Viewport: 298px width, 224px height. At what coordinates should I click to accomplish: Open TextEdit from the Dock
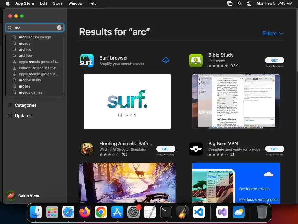coord(150,212)
